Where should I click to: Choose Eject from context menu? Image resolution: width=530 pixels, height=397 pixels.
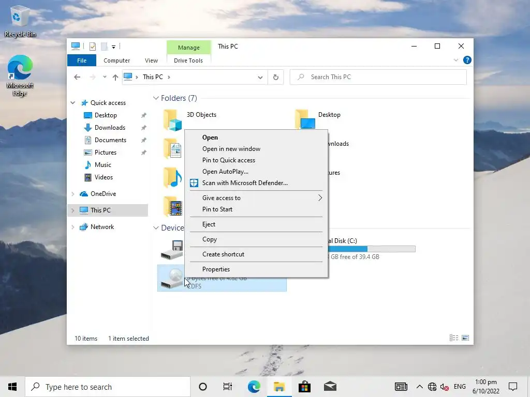tap(256, 224)
